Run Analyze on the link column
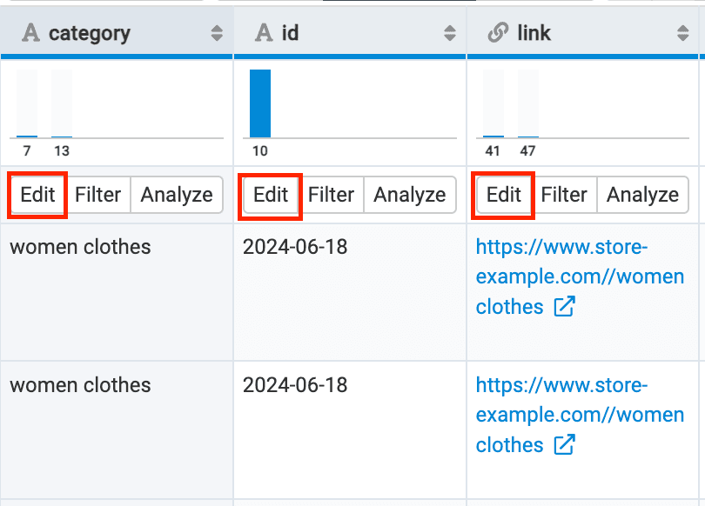This screenshot has width=705, height=506. point(642,195)
